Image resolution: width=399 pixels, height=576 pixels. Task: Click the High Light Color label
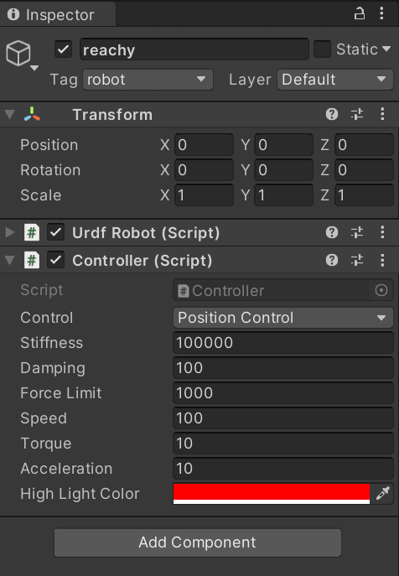pos(80,494)
